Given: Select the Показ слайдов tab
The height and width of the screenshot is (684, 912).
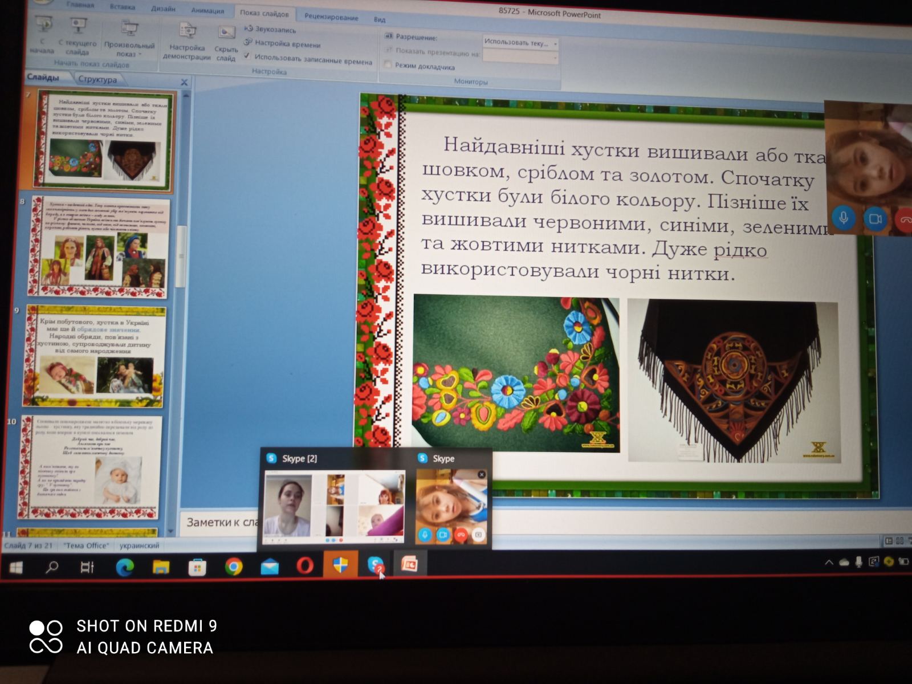Looking at the screenshot, I should pos(264,13).
